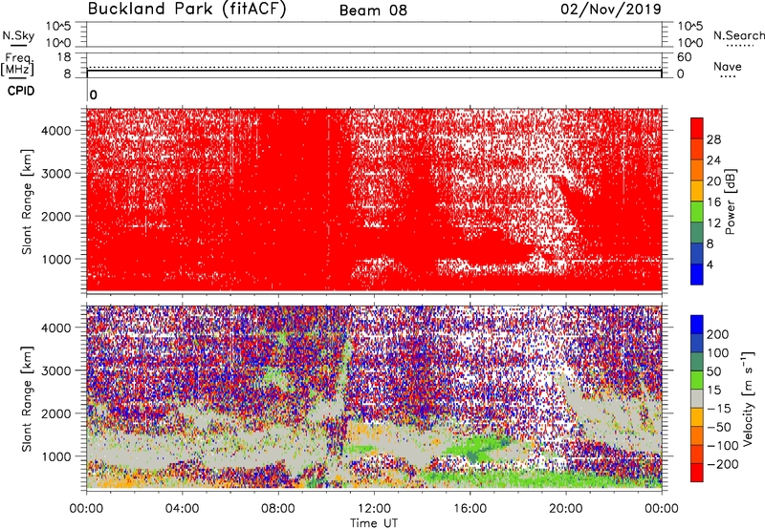Click the '04:00' time axis tick label

click(182, 509)
